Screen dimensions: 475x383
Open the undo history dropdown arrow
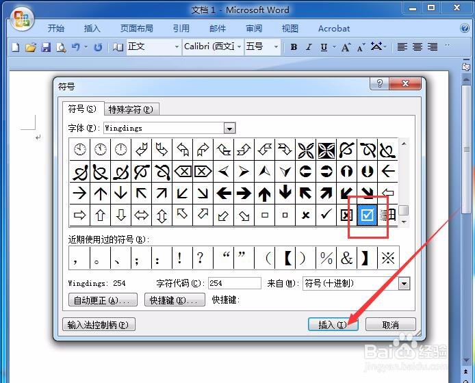click(x=86, y=47)
